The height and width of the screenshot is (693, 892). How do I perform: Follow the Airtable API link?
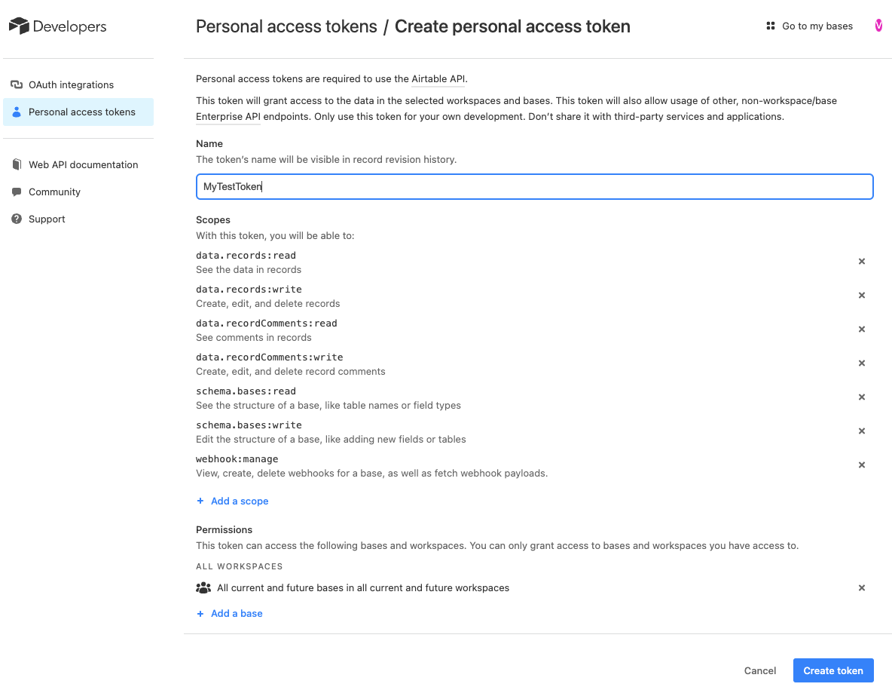tap(438, 79)
